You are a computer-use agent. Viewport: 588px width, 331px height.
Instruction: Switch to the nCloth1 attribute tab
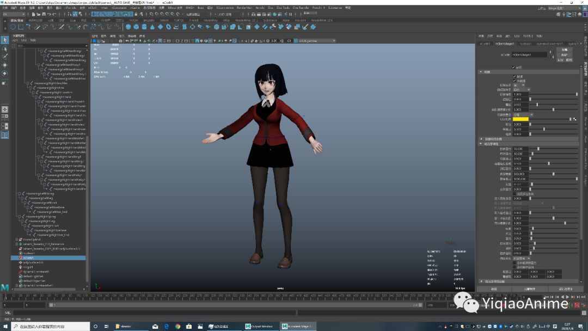[x=485, y=44]
